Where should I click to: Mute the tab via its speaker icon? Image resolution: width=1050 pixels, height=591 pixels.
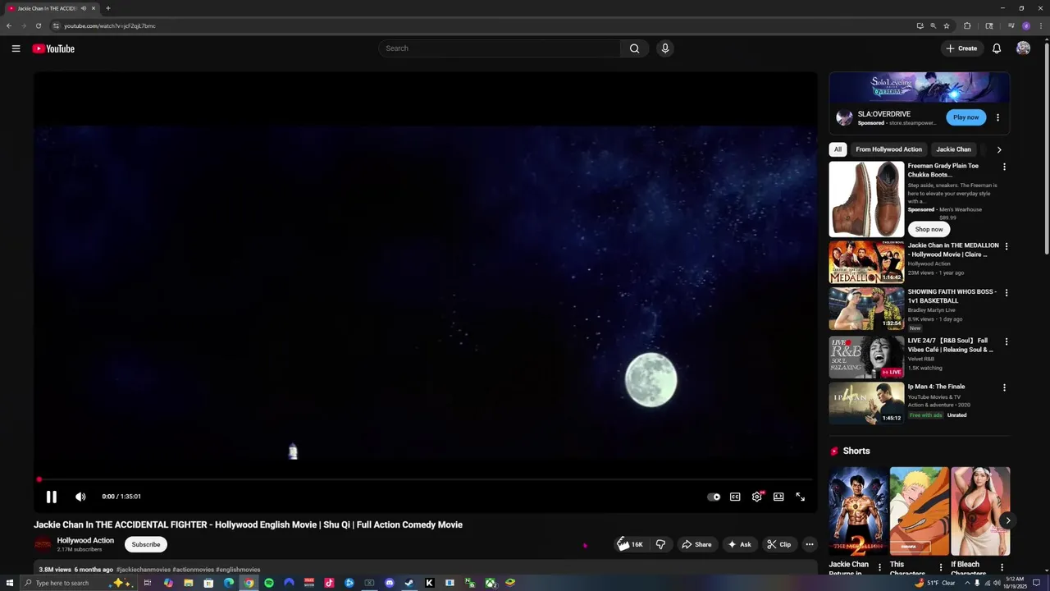coord(83,8)
